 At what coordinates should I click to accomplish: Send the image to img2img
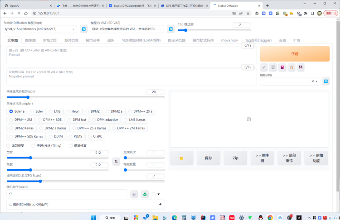click(262, 158)
